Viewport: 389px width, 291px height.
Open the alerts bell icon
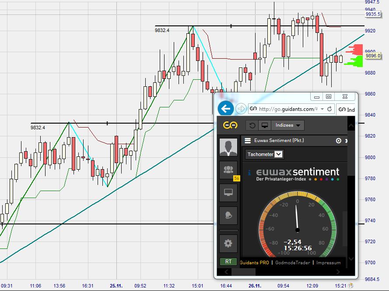[228, 215]
